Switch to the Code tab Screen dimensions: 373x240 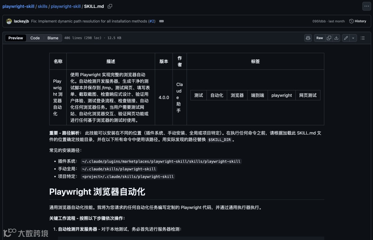point(35,38)
